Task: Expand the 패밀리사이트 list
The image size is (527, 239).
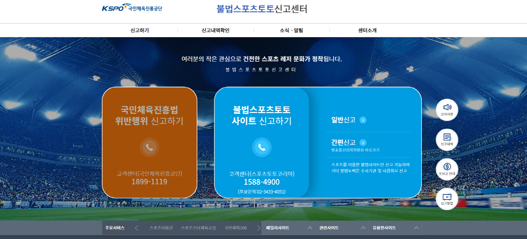Action: (x=289, y=228)
